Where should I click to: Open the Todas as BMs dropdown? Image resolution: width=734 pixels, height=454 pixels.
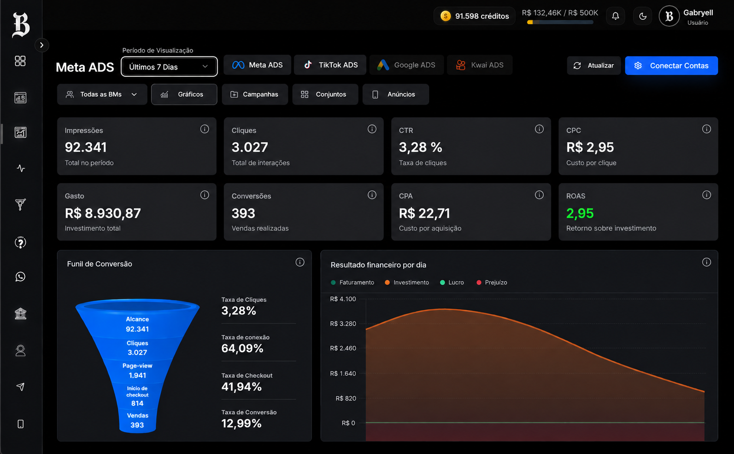tap(102, 94)
